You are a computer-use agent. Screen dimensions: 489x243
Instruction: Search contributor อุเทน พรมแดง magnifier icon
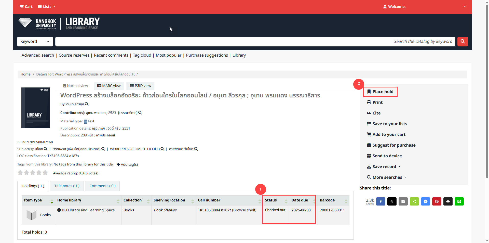tap(140, 113)
